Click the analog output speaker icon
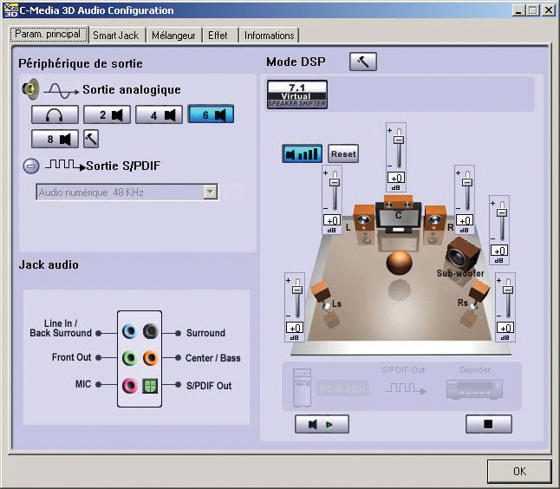Screen dimensions: 560x489 click(31, 89)
